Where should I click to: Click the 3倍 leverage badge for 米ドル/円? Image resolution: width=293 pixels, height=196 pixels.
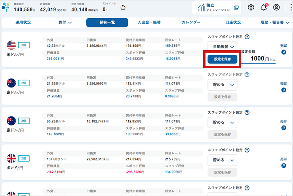pyautogui.click(x=24, y=45)
